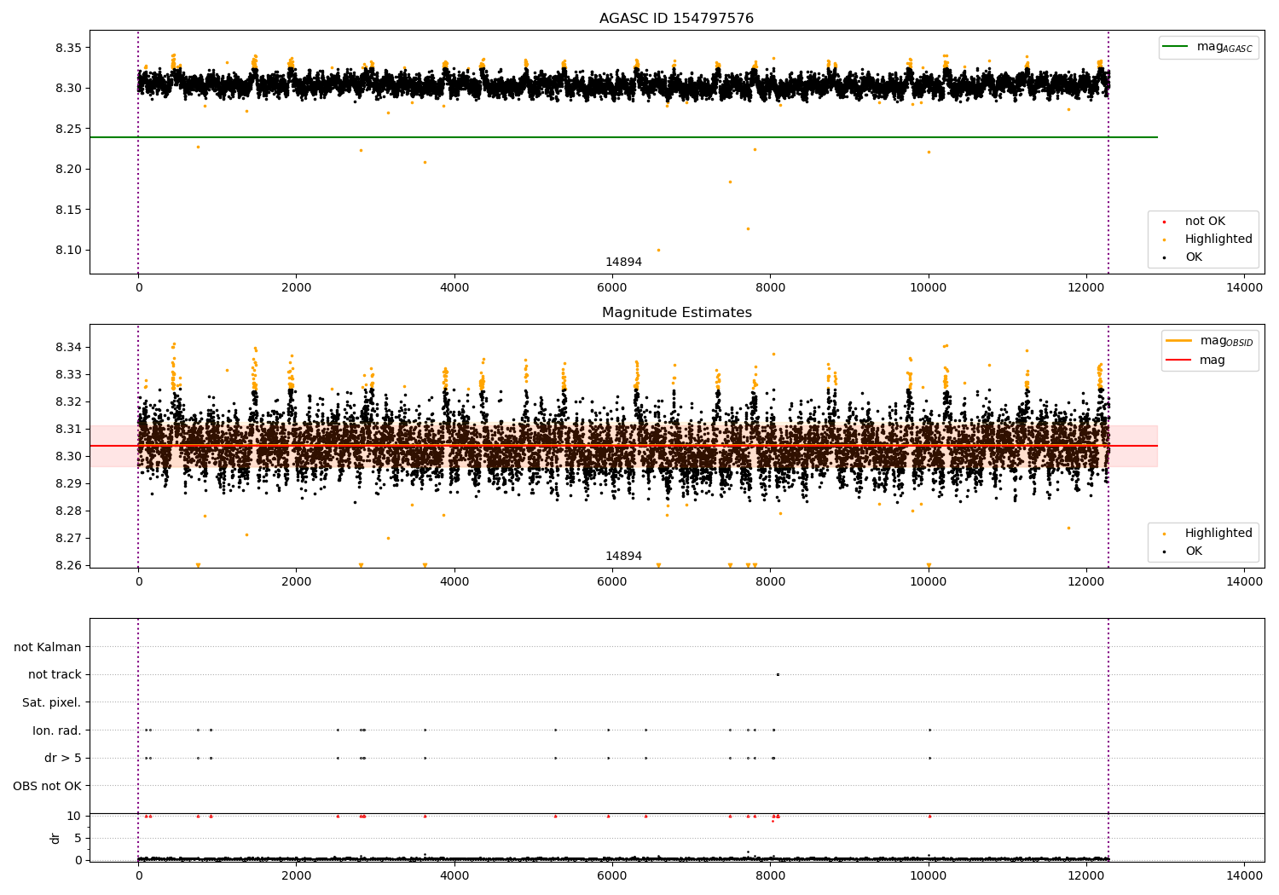Click the 'dr > 5' axis label
This screenshot has width=1279, height=895.
(62, 758)
